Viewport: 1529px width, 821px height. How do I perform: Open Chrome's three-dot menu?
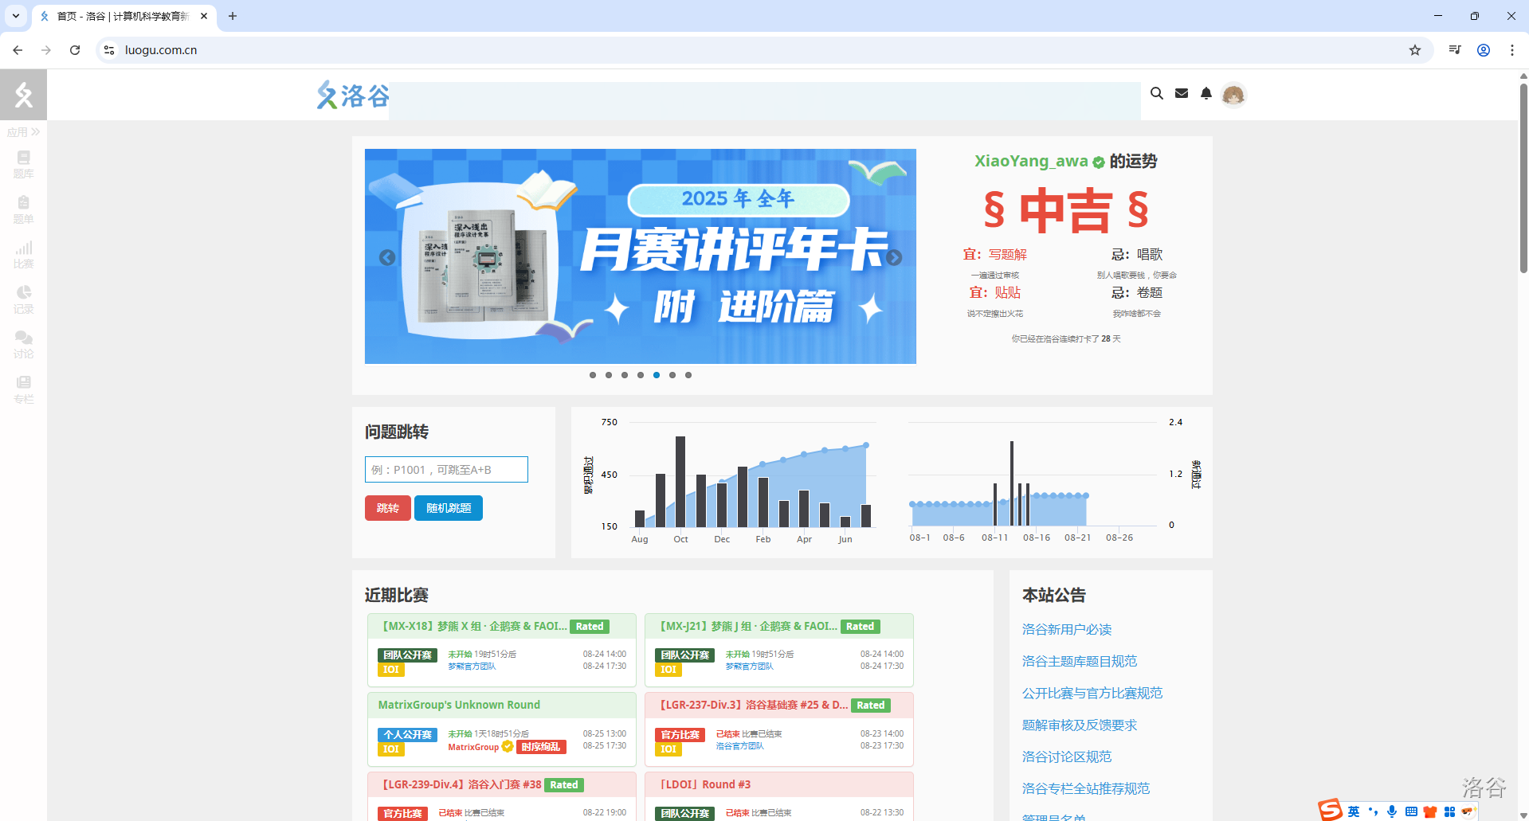1511,50
